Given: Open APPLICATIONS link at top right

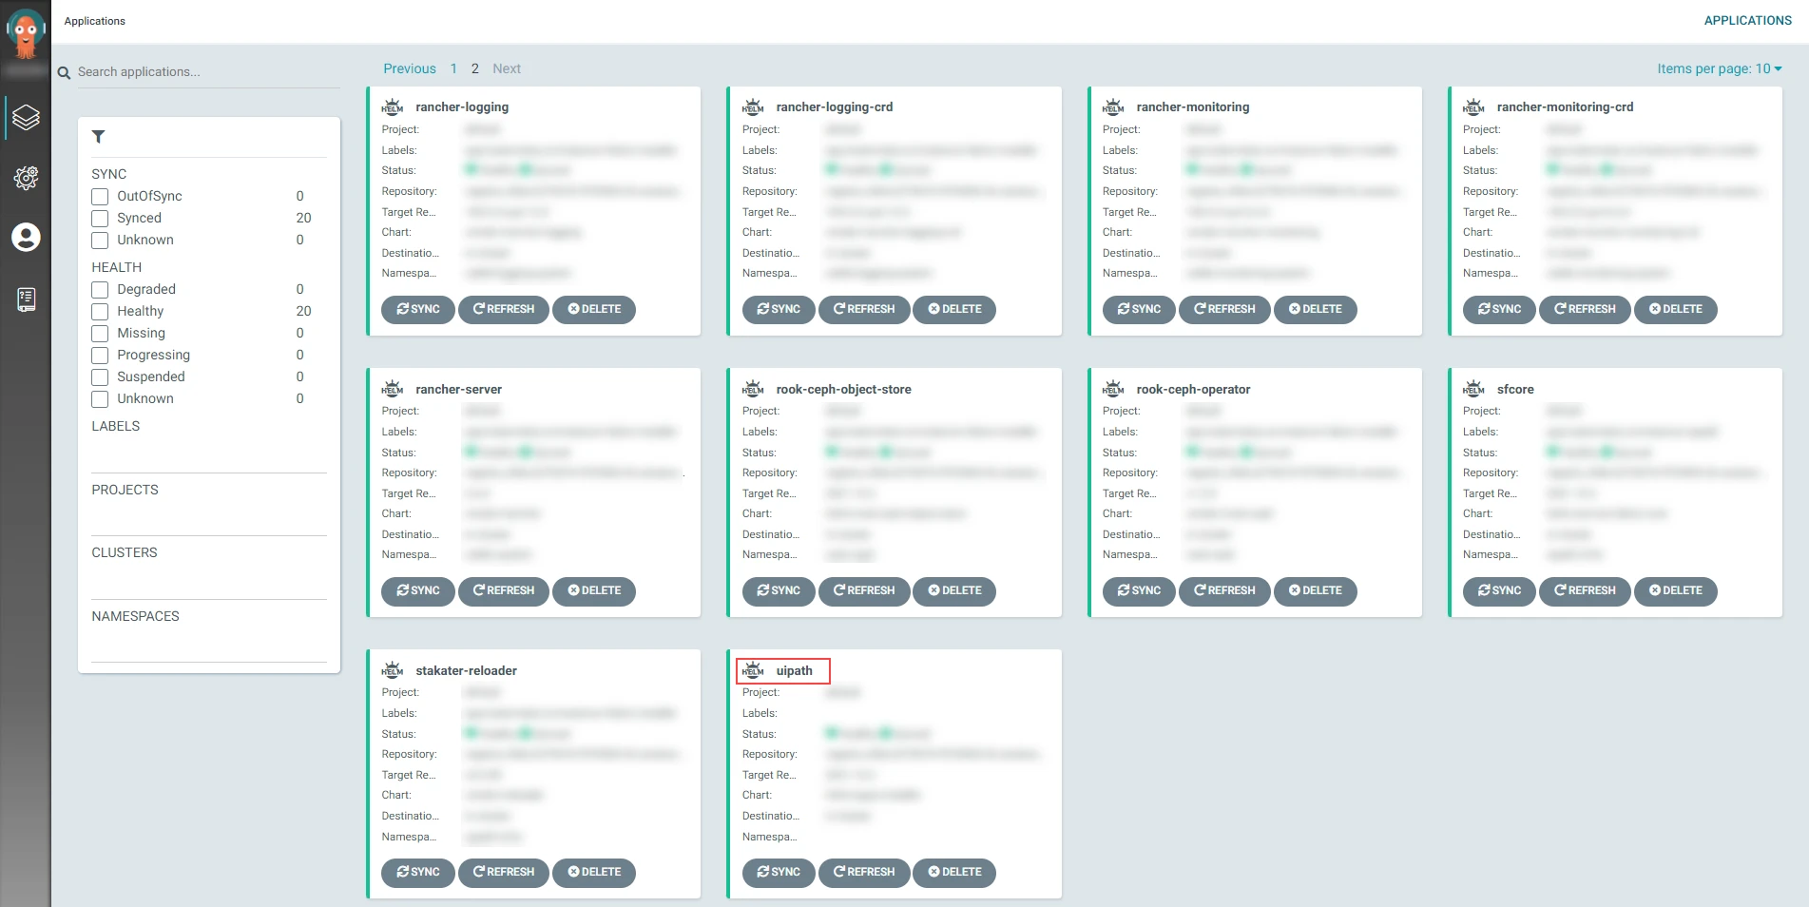Looking at the screenshot, I should (1747, 20).
